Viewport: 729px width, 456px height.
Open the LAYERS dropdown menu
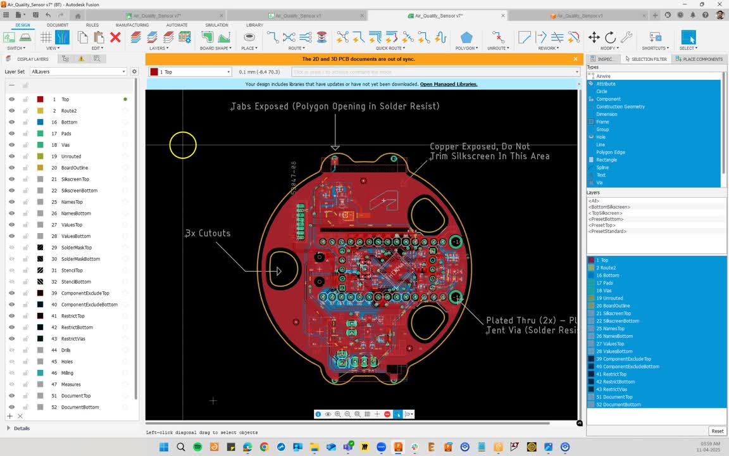coord(159,48)
